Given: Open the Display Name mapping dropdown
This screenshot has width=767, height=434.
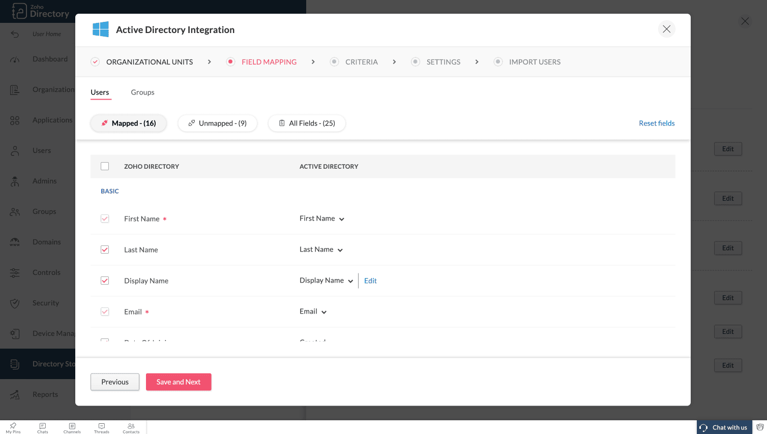Looking at the screenshot, I should click(327, 281).
